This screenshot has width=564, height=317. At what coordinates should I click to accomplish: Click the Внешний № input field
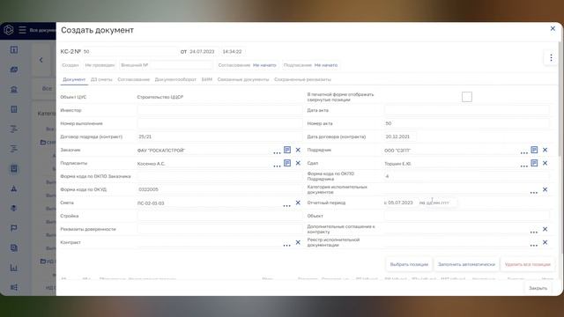166,65
